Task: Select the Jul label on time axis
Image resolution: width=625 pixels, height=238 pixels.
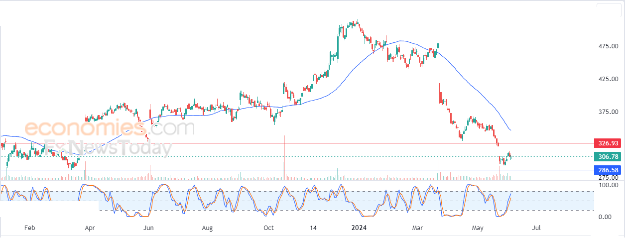Action: (x=536, y=228)
